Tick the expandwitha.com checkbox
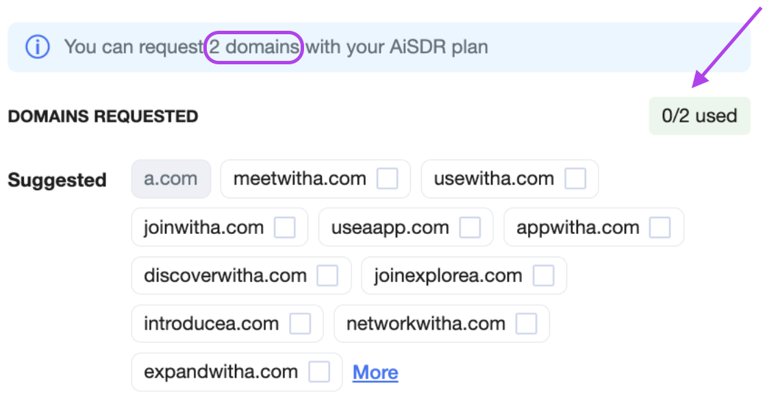 click(319, 372)
